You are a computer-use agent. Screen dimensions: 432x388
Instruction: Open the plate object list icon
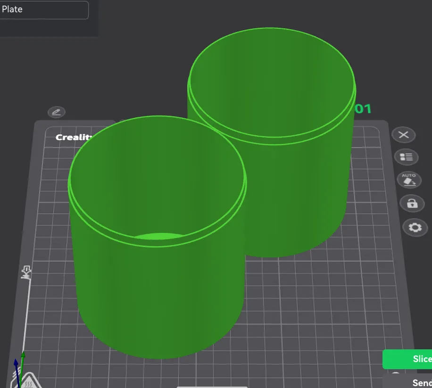point(406,157)
